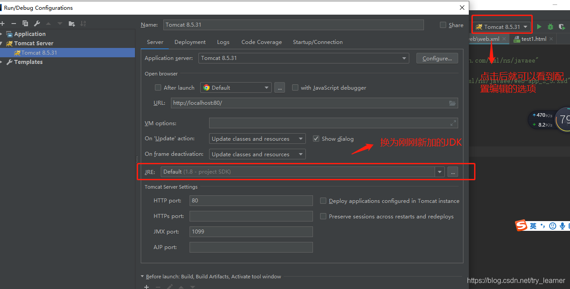Click the HTTP port field
570x289 pixels.
click(x=251, y=201)
